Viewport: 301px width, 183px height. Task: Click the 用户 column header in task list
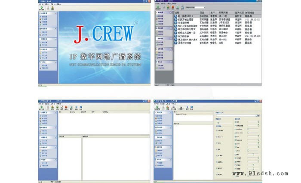pyautogui.click(x=212, y=12)
